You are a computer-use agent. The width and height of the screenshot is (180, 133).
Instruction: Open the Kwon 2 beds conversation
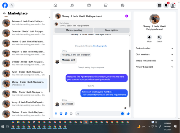tap(24, 73)
